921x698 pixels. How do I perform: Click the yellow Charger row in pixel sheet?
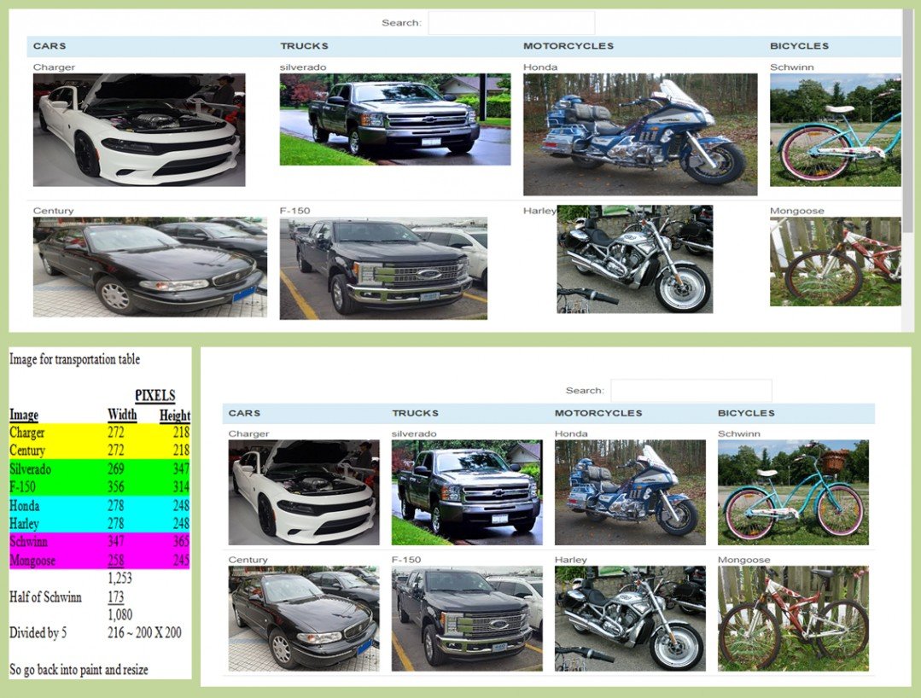click(99, 433)
